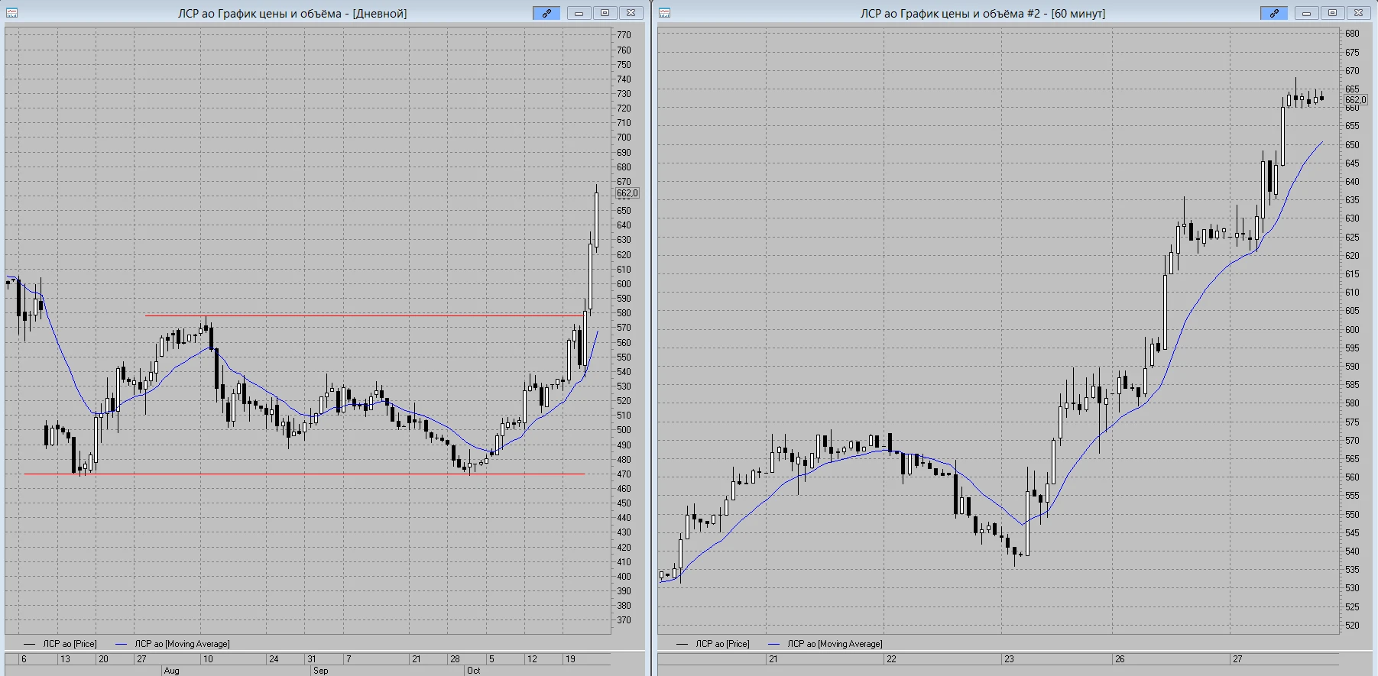
Task: Click date 23 on the 60-minute time axis
Action: [1009, 658]
